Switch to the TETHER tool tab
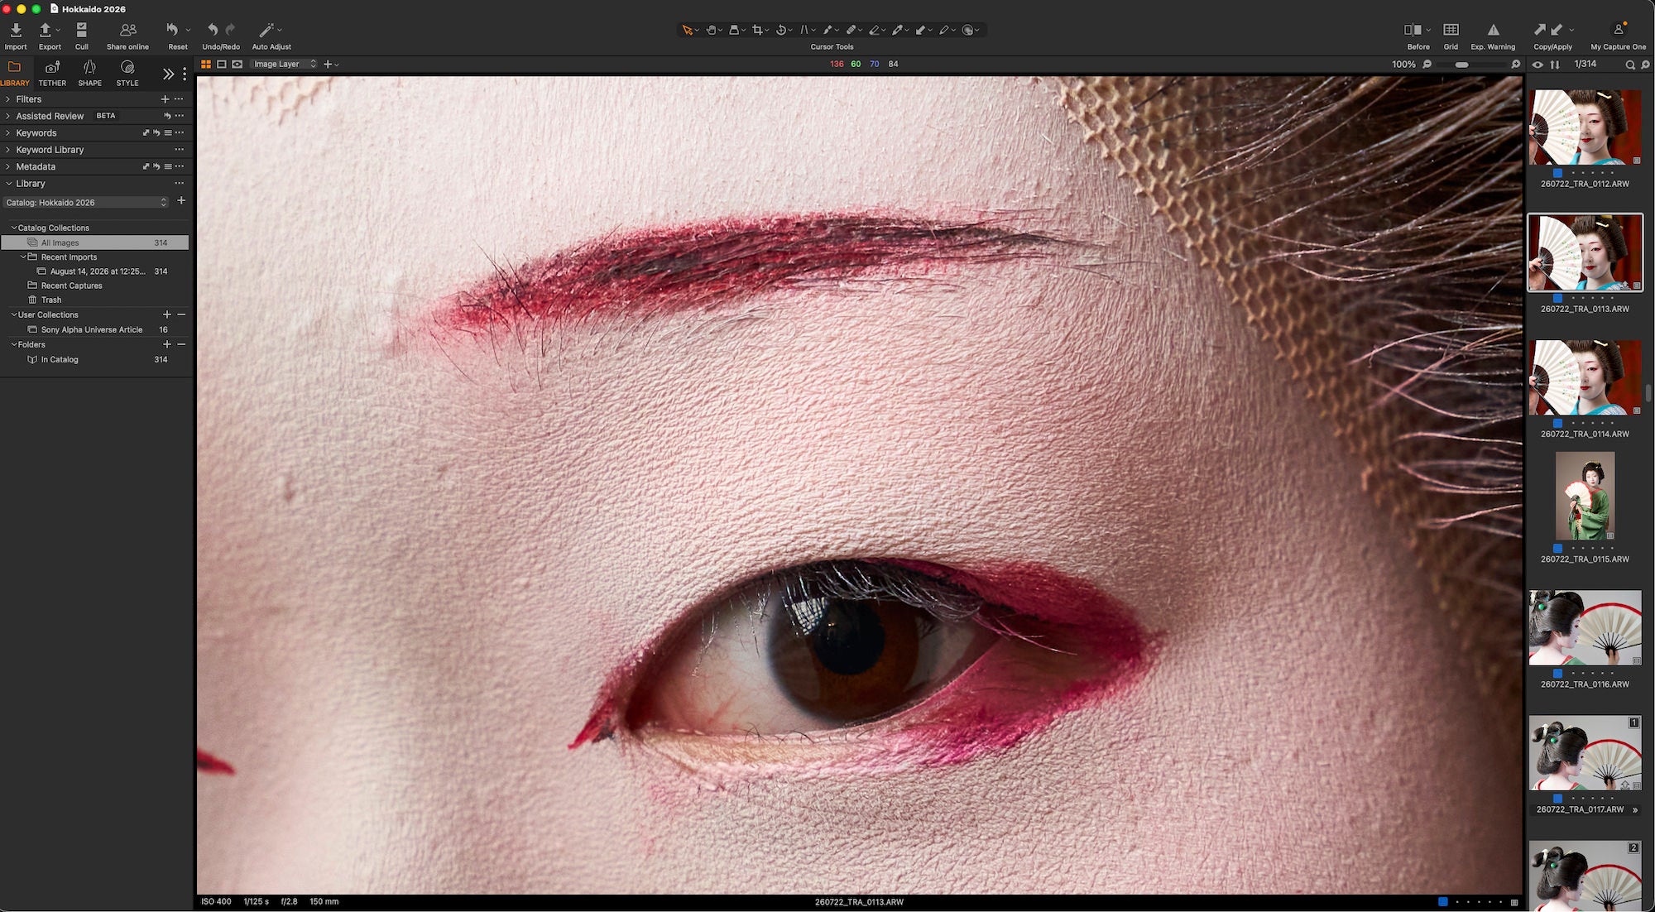This screenshot has width=1655, height=912. [x=52, y=73]
